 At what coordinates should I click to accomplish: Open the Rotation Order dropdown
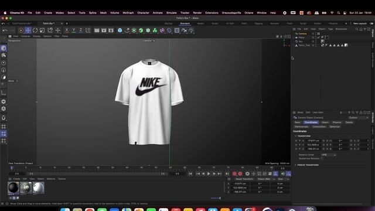pyautogui.click(x=328, y=155)
